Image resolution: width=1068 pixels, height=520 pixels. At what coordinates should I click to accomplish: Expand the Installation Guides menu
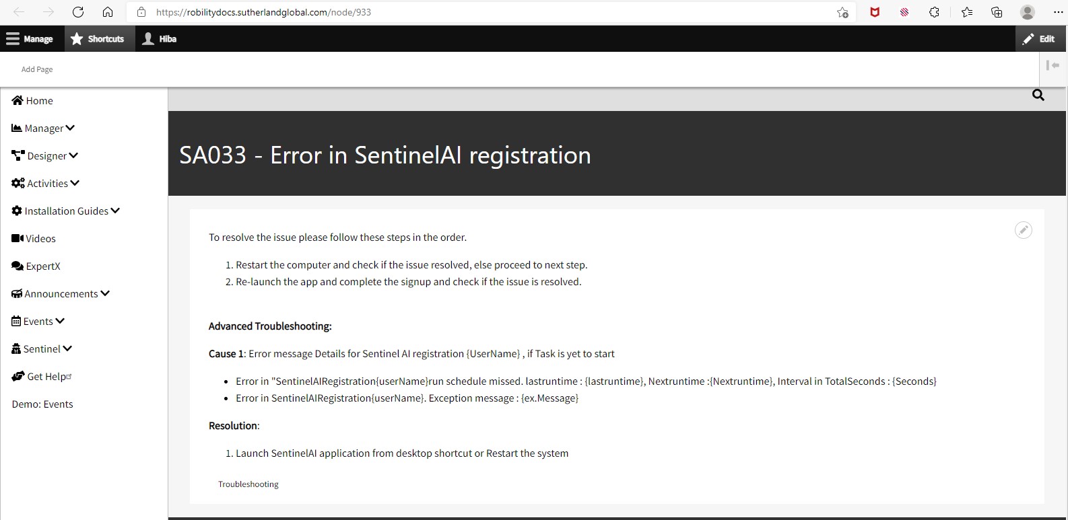click(x=66, y=211)
